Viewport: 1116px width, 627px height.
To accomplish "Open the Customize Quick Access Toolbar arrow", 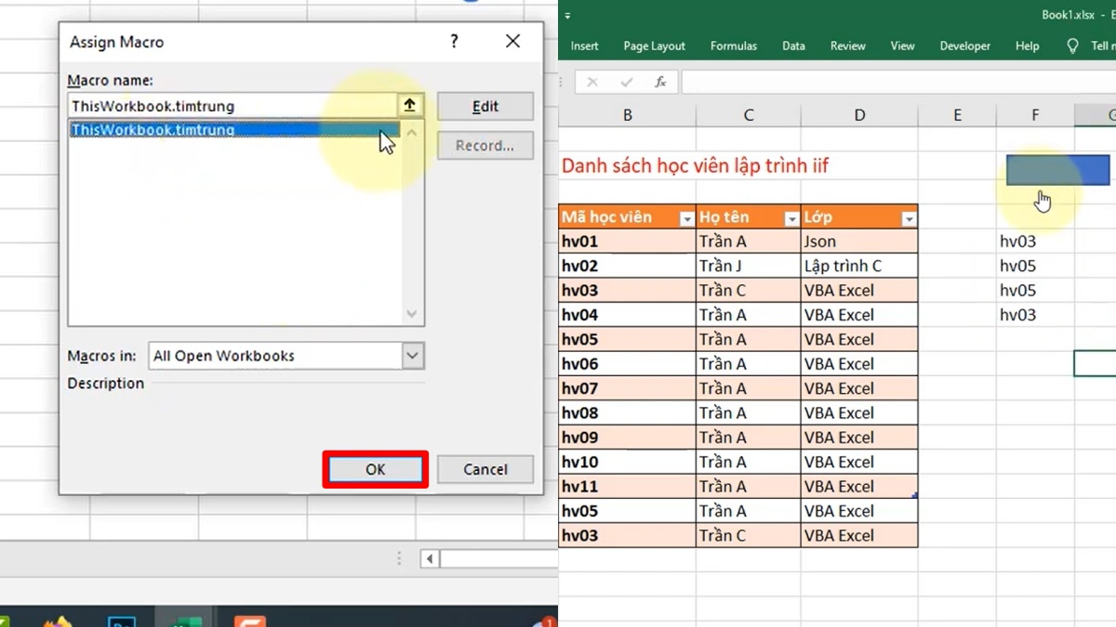I will 568,16.
